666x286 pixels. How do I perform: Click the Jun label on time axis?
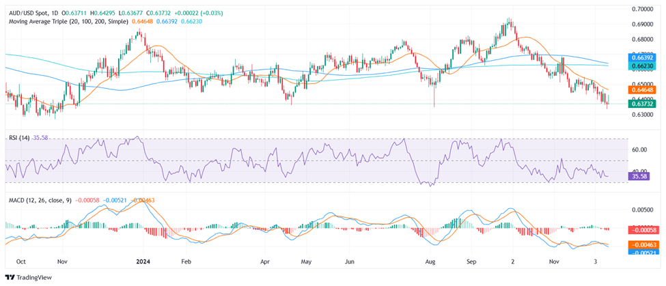click(350, 261)
